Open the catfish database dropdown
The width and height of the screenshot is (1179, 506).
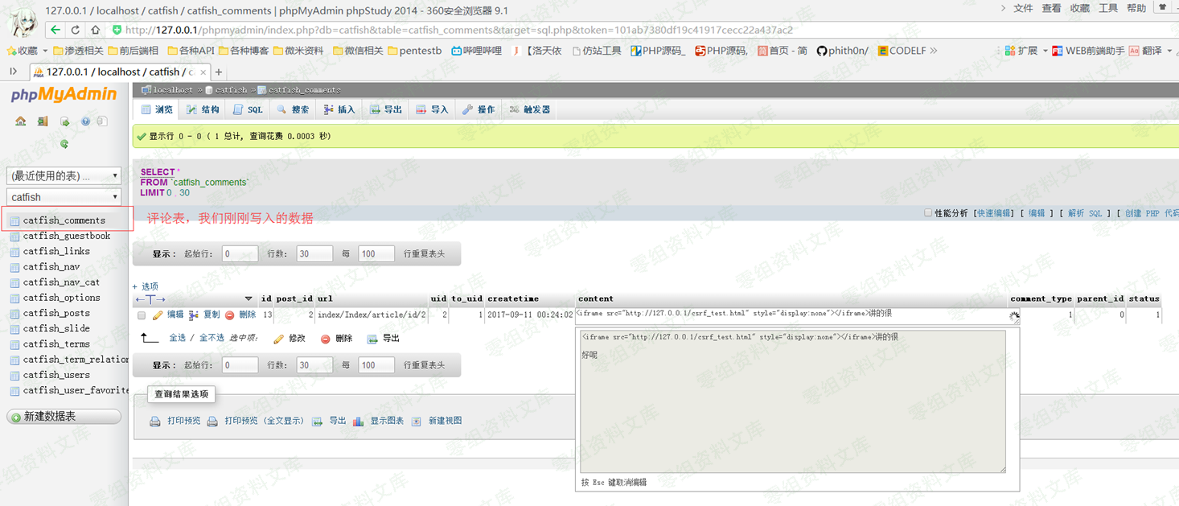[64, 197]
